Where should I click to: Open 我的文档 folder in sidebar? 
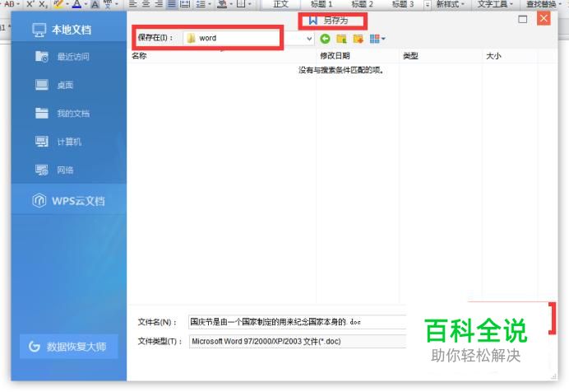click(x=62, y=114)
